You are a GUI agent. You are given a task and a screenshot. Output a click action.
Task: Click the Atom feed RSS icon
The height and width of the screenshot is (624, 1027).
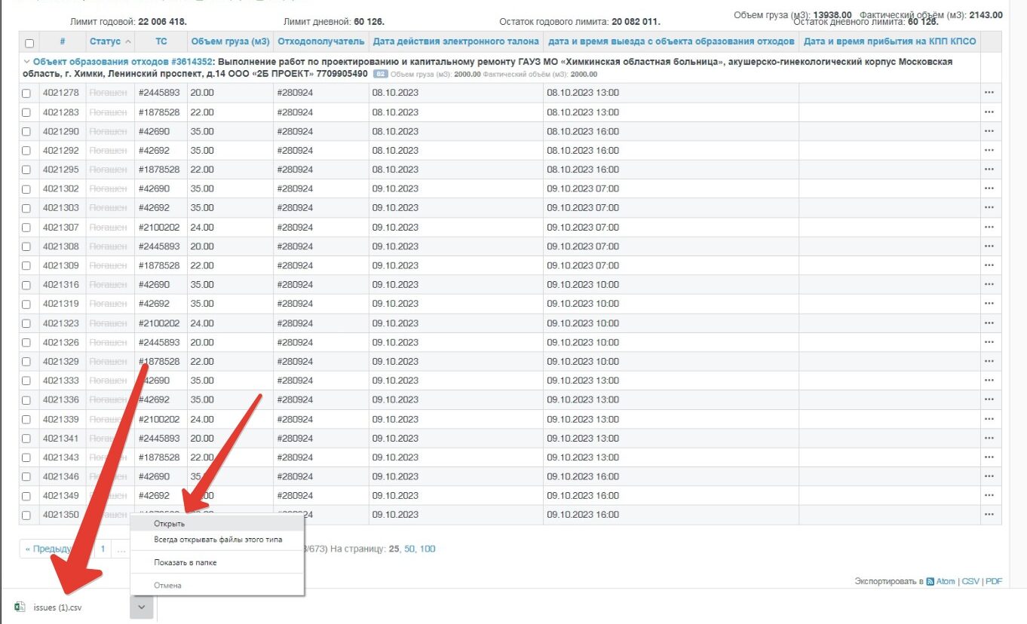point(930,582)
